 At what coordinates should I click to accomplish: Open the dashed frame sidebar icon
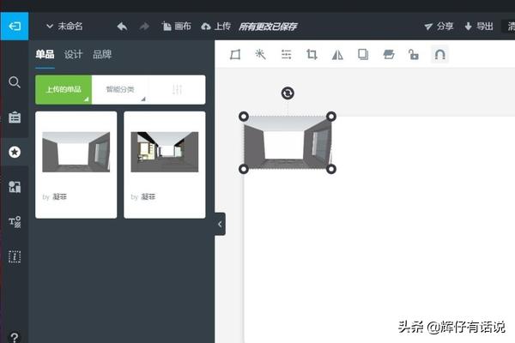pos(15,256)
